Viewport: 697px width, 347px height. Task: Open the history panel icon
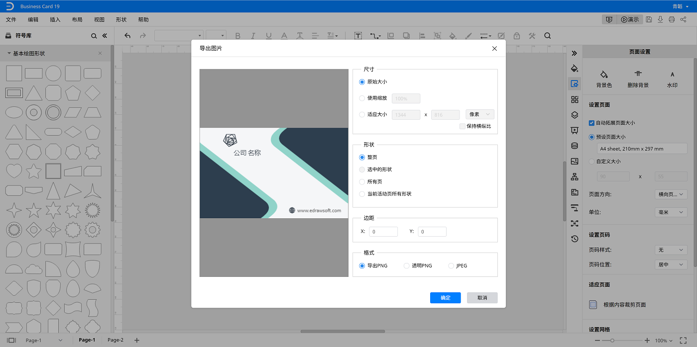[x=575, y=239]
